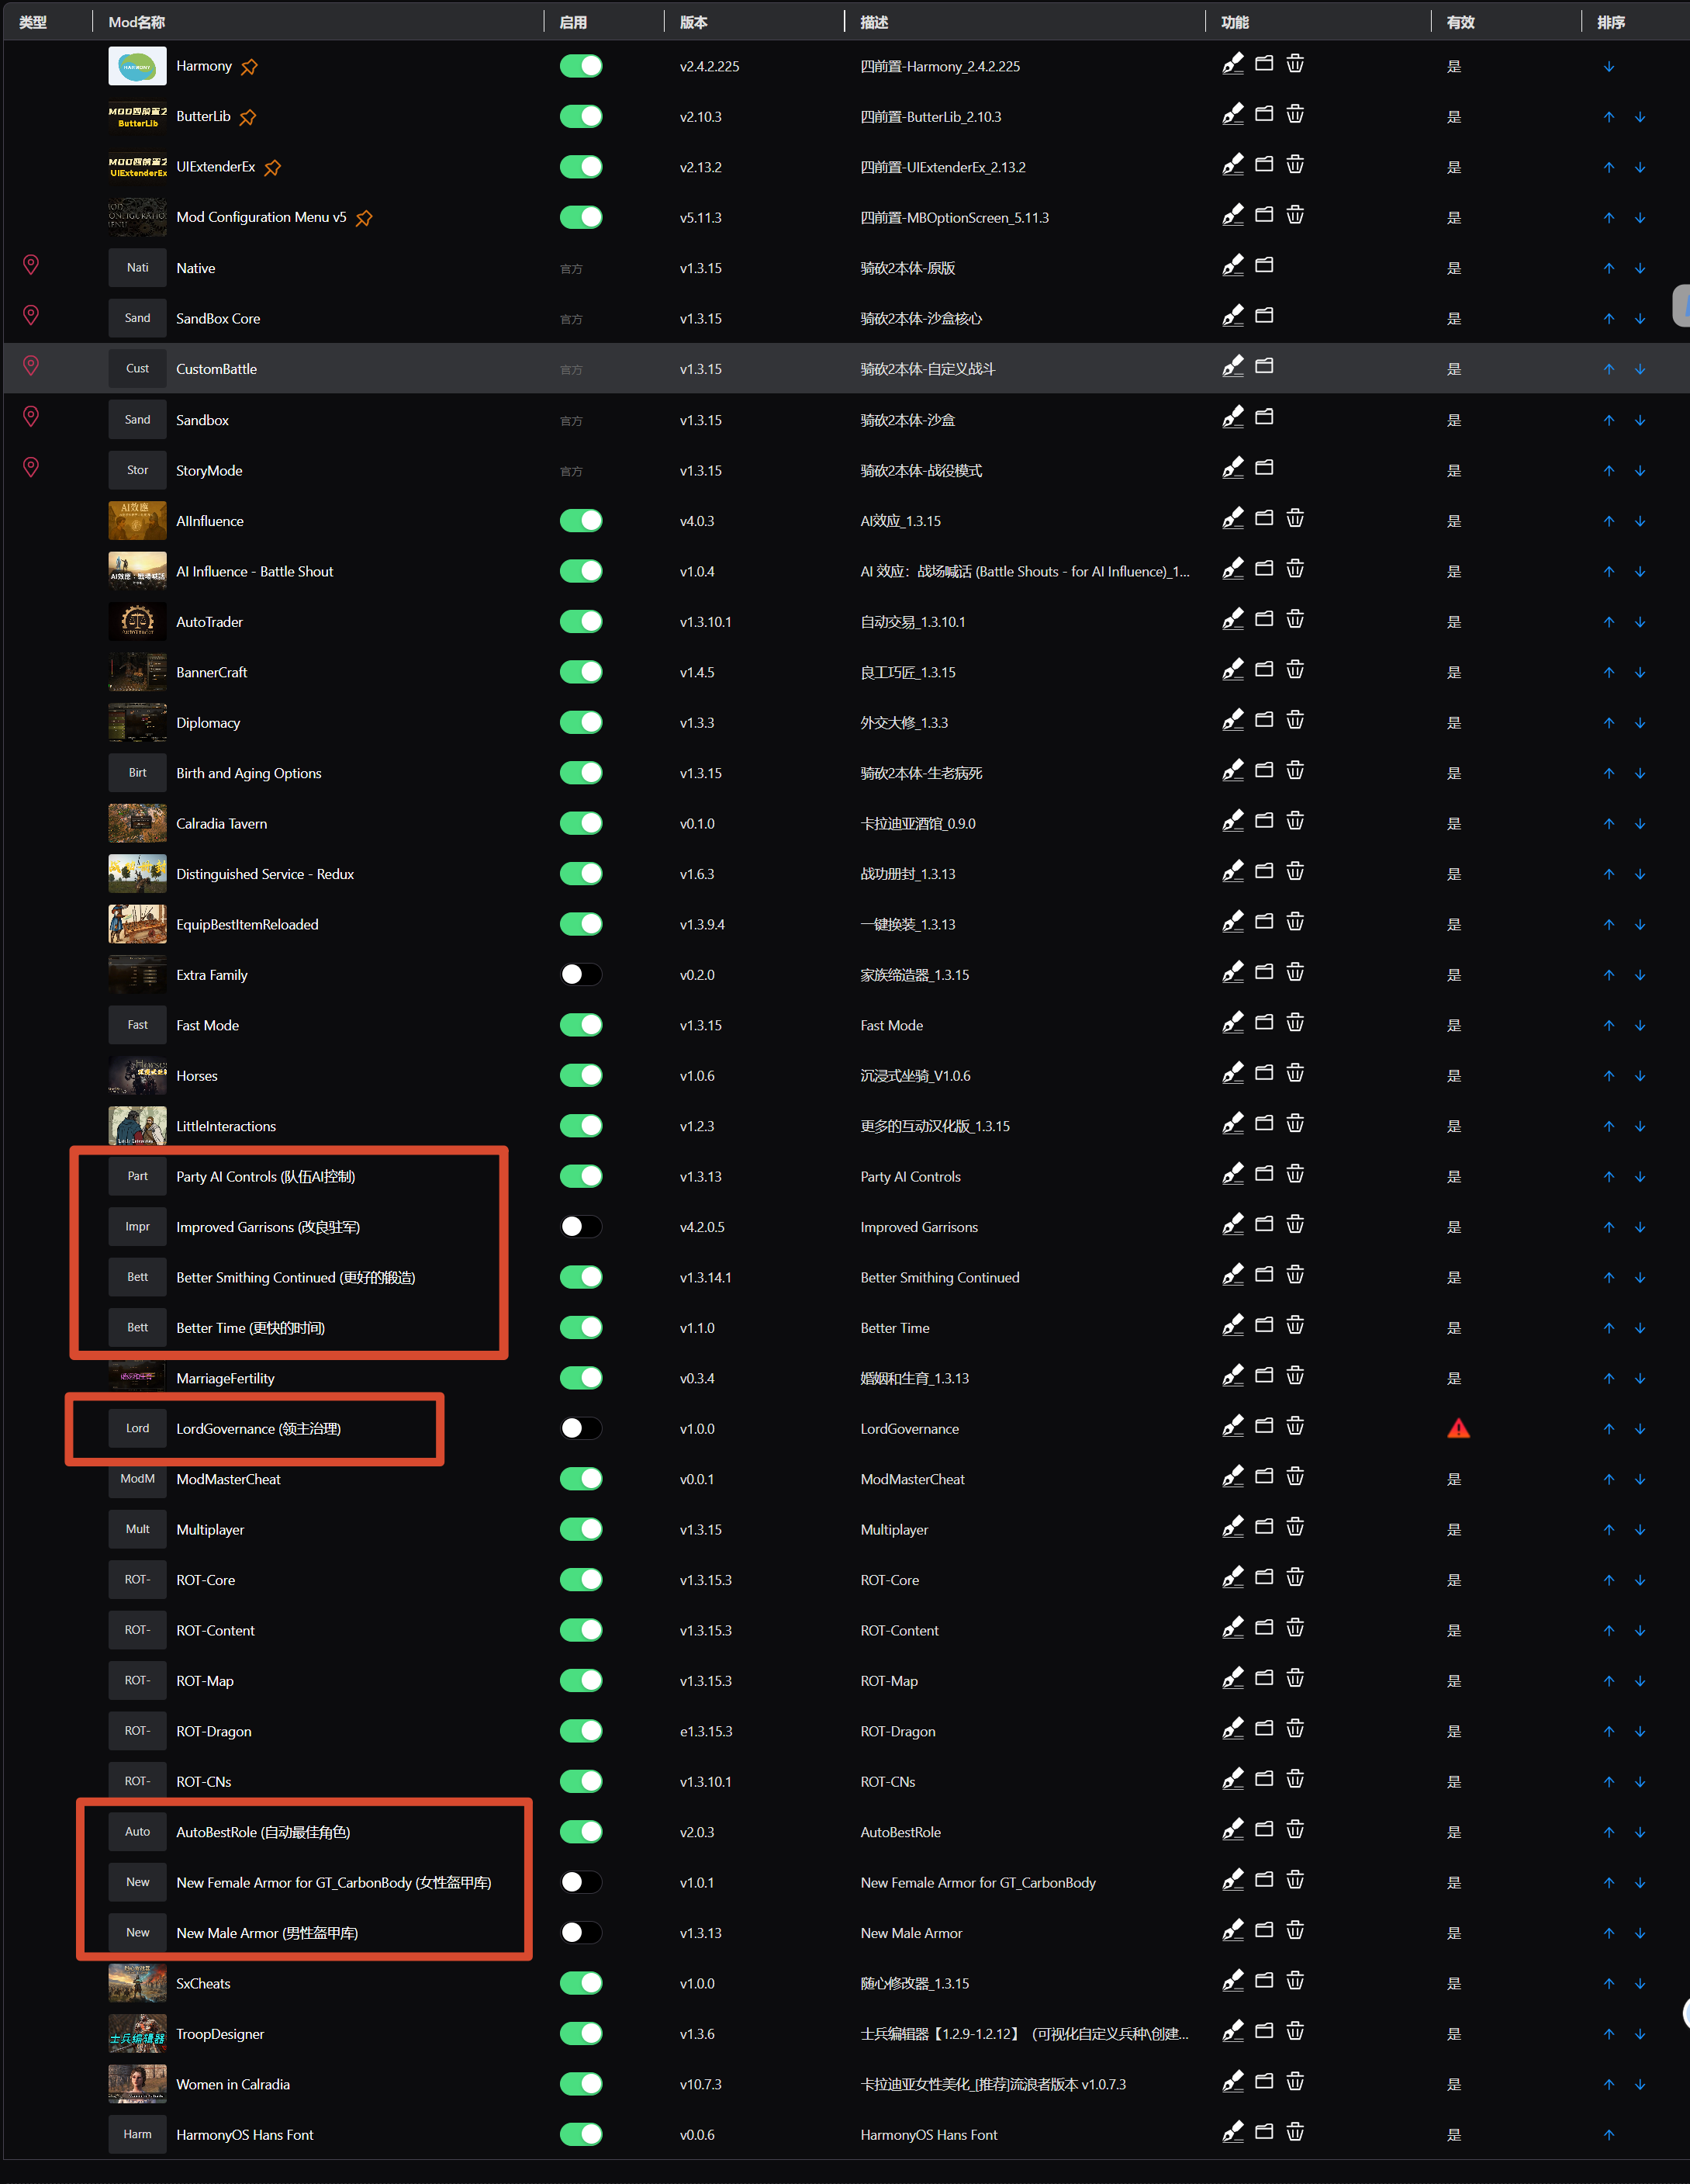The width and height of the screenshot is (1690, 2184).
Task: Click red warning icon on LordGovernance row
Action: (1458, 1429)
